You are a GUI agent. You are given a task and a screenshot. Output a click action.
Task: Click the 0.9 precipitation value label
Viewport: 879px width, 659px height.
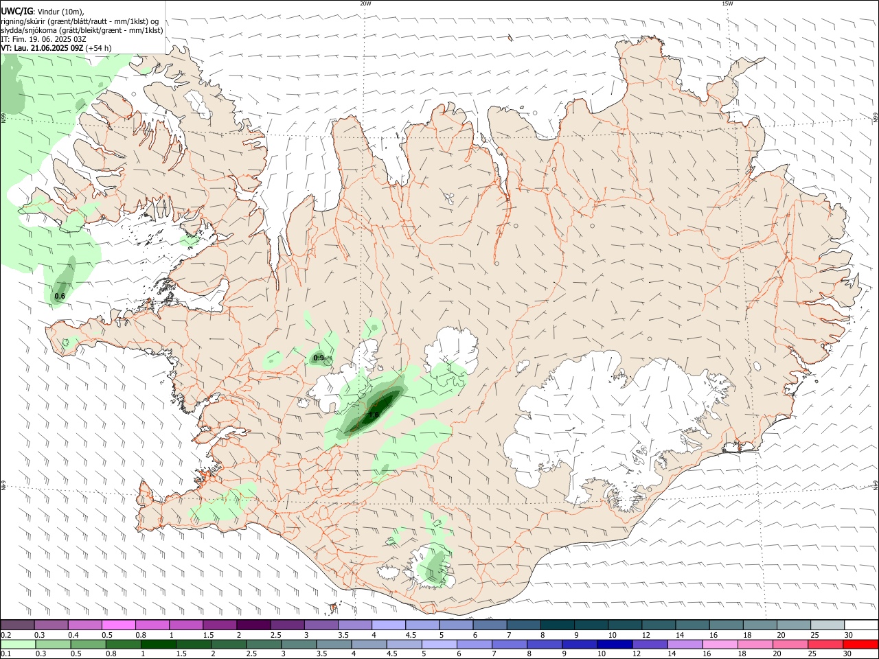pos(319,358)
